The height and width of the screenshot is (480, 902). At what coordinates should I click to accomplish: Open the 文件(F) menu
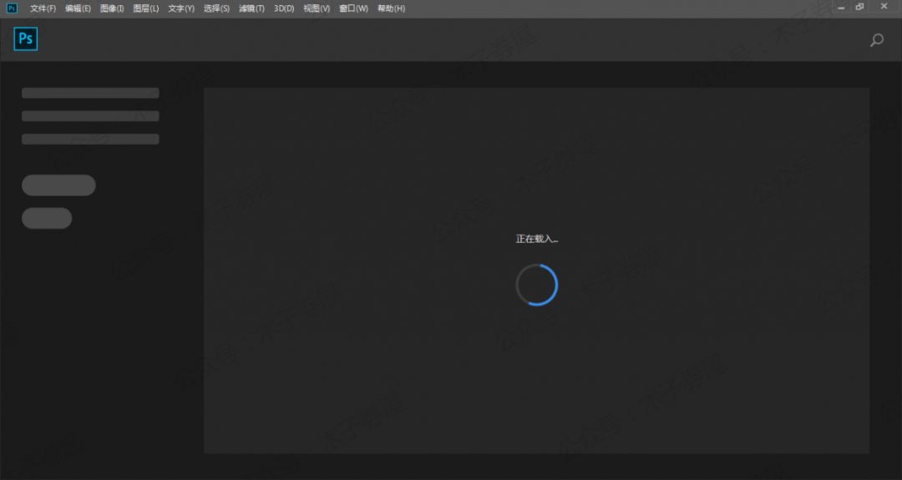[x=43, y=8]
